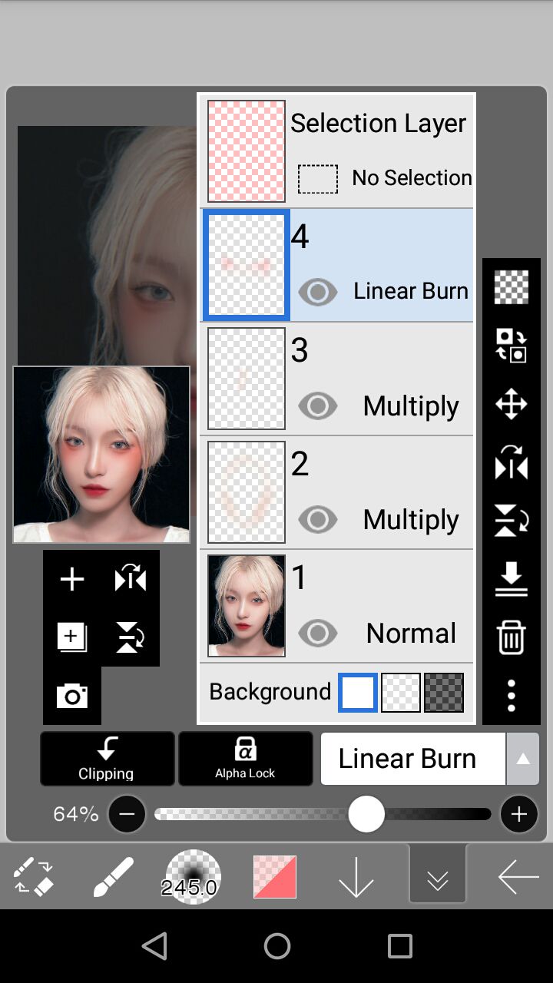Select the Brush tool
The width and height of the screenshot is (553, 983).
114,876
